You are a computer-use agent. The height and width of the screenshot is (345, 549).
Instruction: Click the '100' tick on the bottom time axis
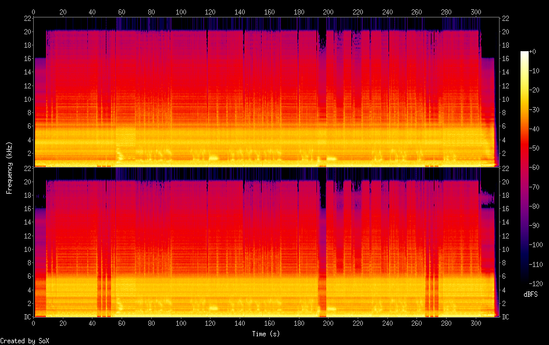tap(181, 323)
